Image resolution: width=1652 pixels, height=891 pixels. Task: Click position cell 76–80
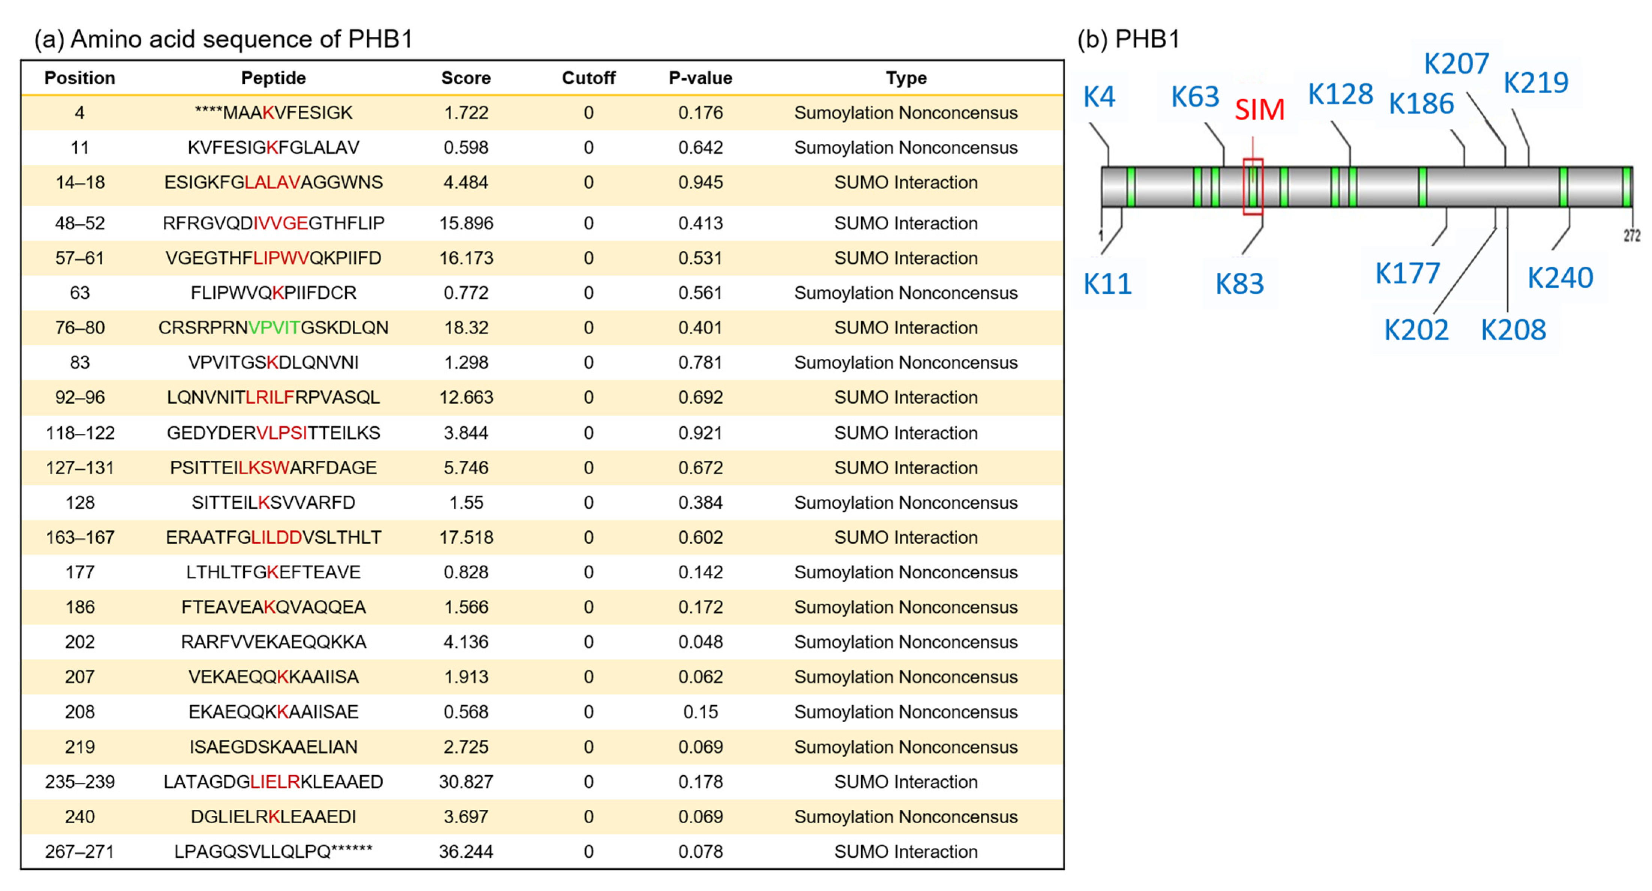[x=79, y=328]
